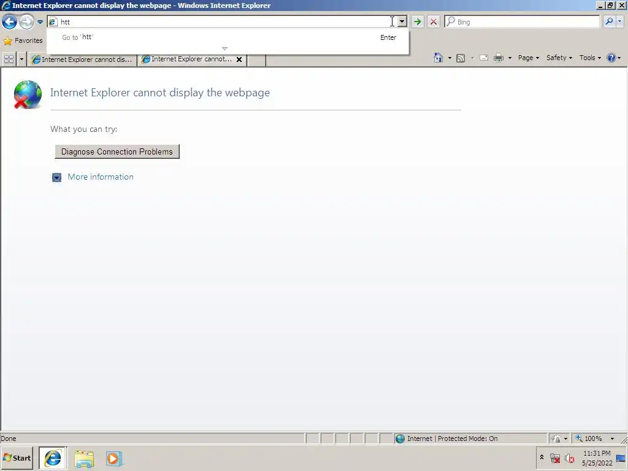Click the network disconnected tray icon

[x=554, y=458]
